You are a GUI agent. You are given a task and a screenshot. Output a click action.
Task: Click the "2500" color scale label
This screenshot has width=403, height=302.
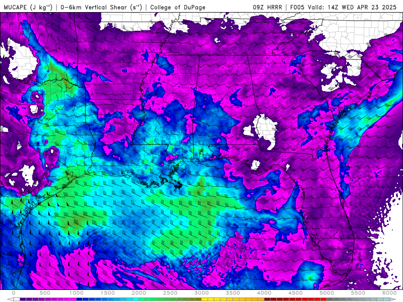(x=170, y=293)
